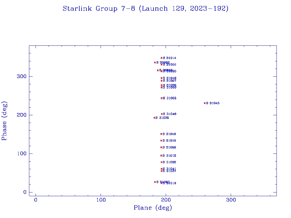Click the Phase axis tick label 200
The image size is (291, 218).
tap(22, 115)
